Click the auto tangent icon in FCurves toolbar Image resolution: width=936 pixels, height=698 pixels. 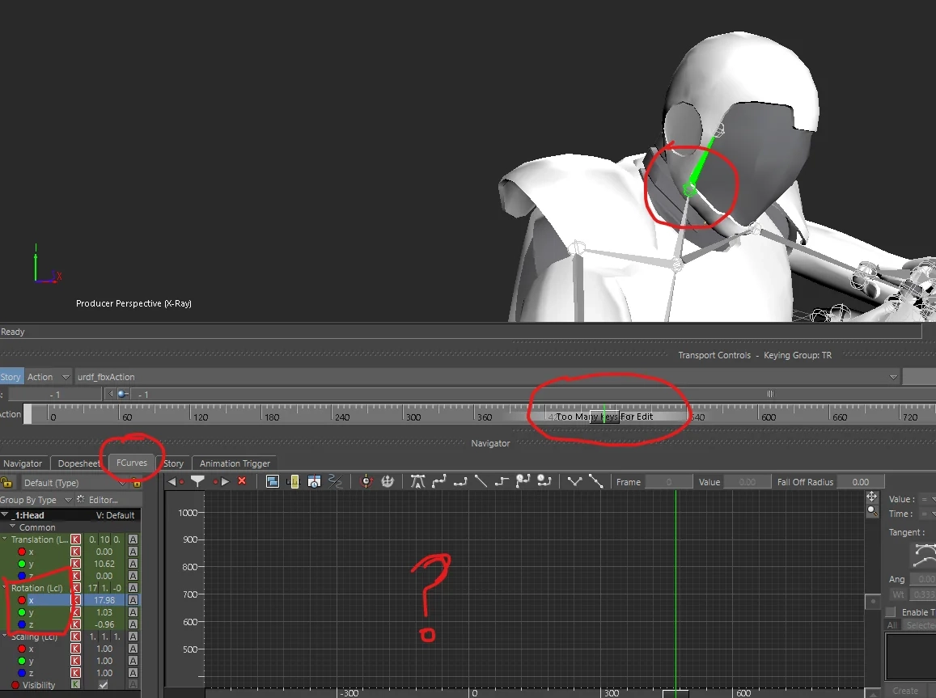tap(417, 481)
